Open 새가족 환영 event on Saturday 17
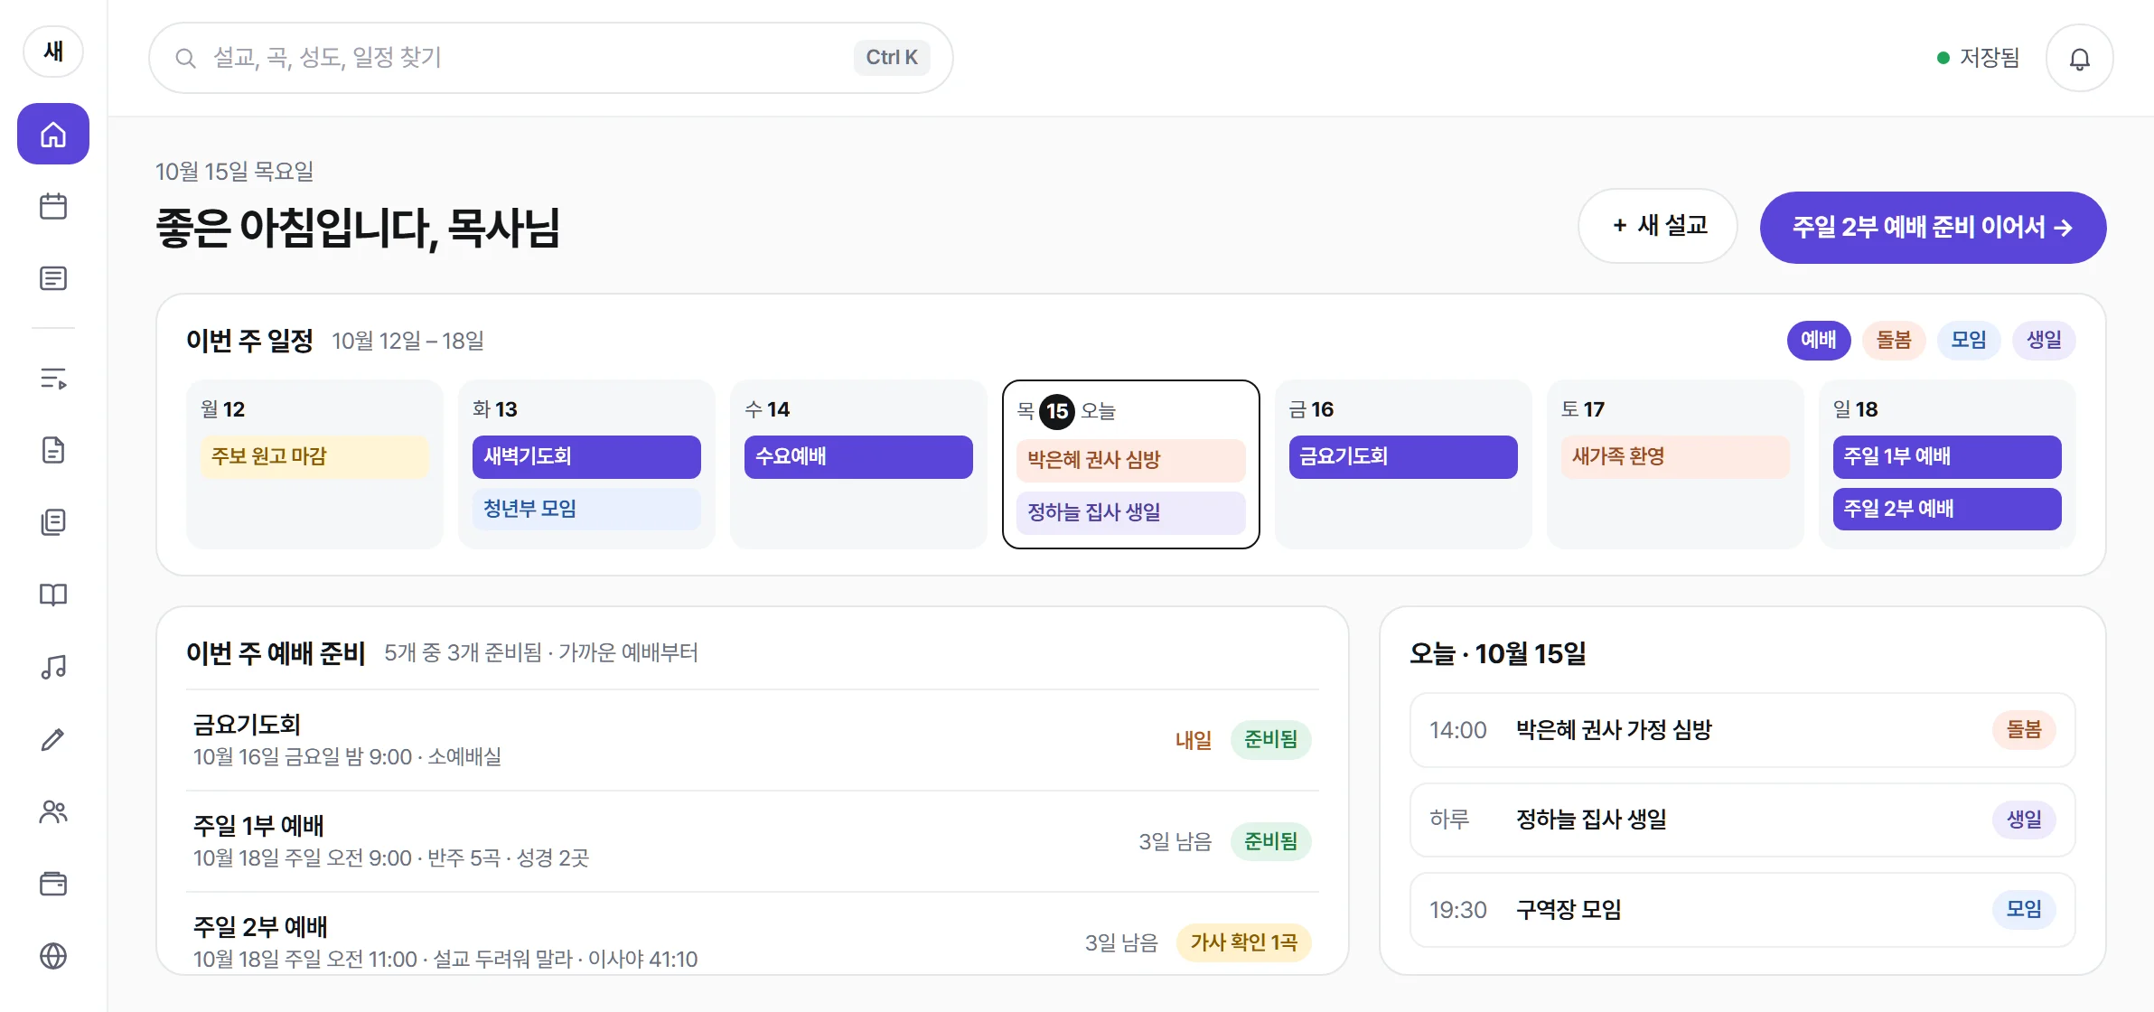Screen dimensions: 2154x1012 coord(1674,456)
